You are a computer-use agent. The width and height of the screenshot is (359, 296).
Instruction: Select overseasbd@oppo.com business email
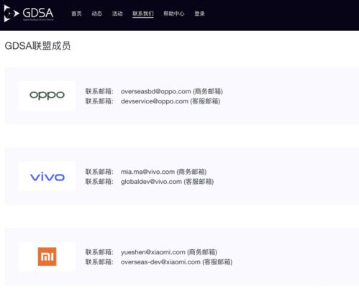click(156, 91)
